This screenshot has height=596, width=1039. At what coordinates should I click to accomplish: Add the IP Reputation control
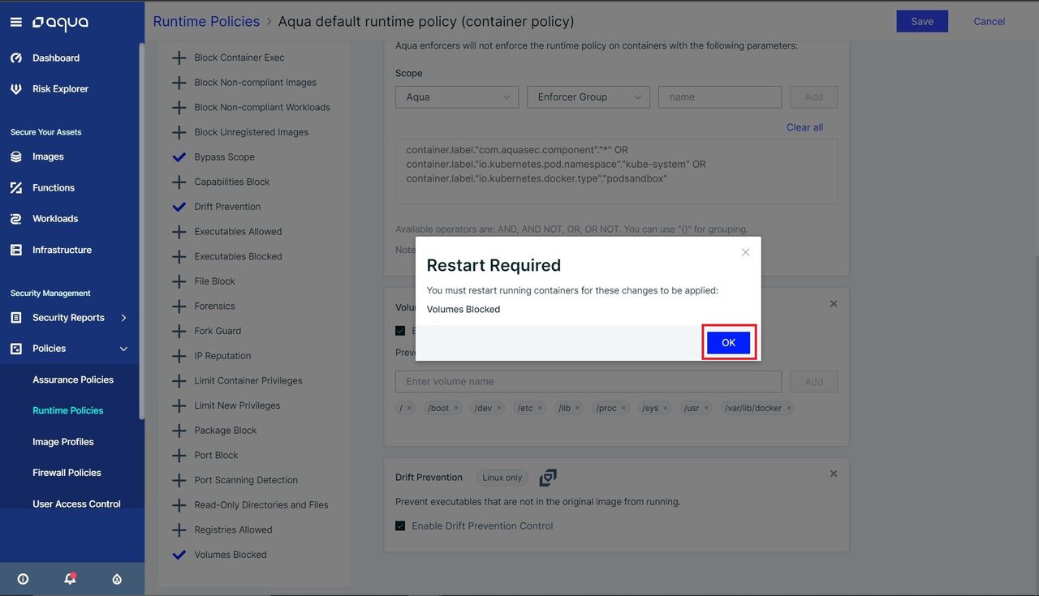click(x=179, y=356)
